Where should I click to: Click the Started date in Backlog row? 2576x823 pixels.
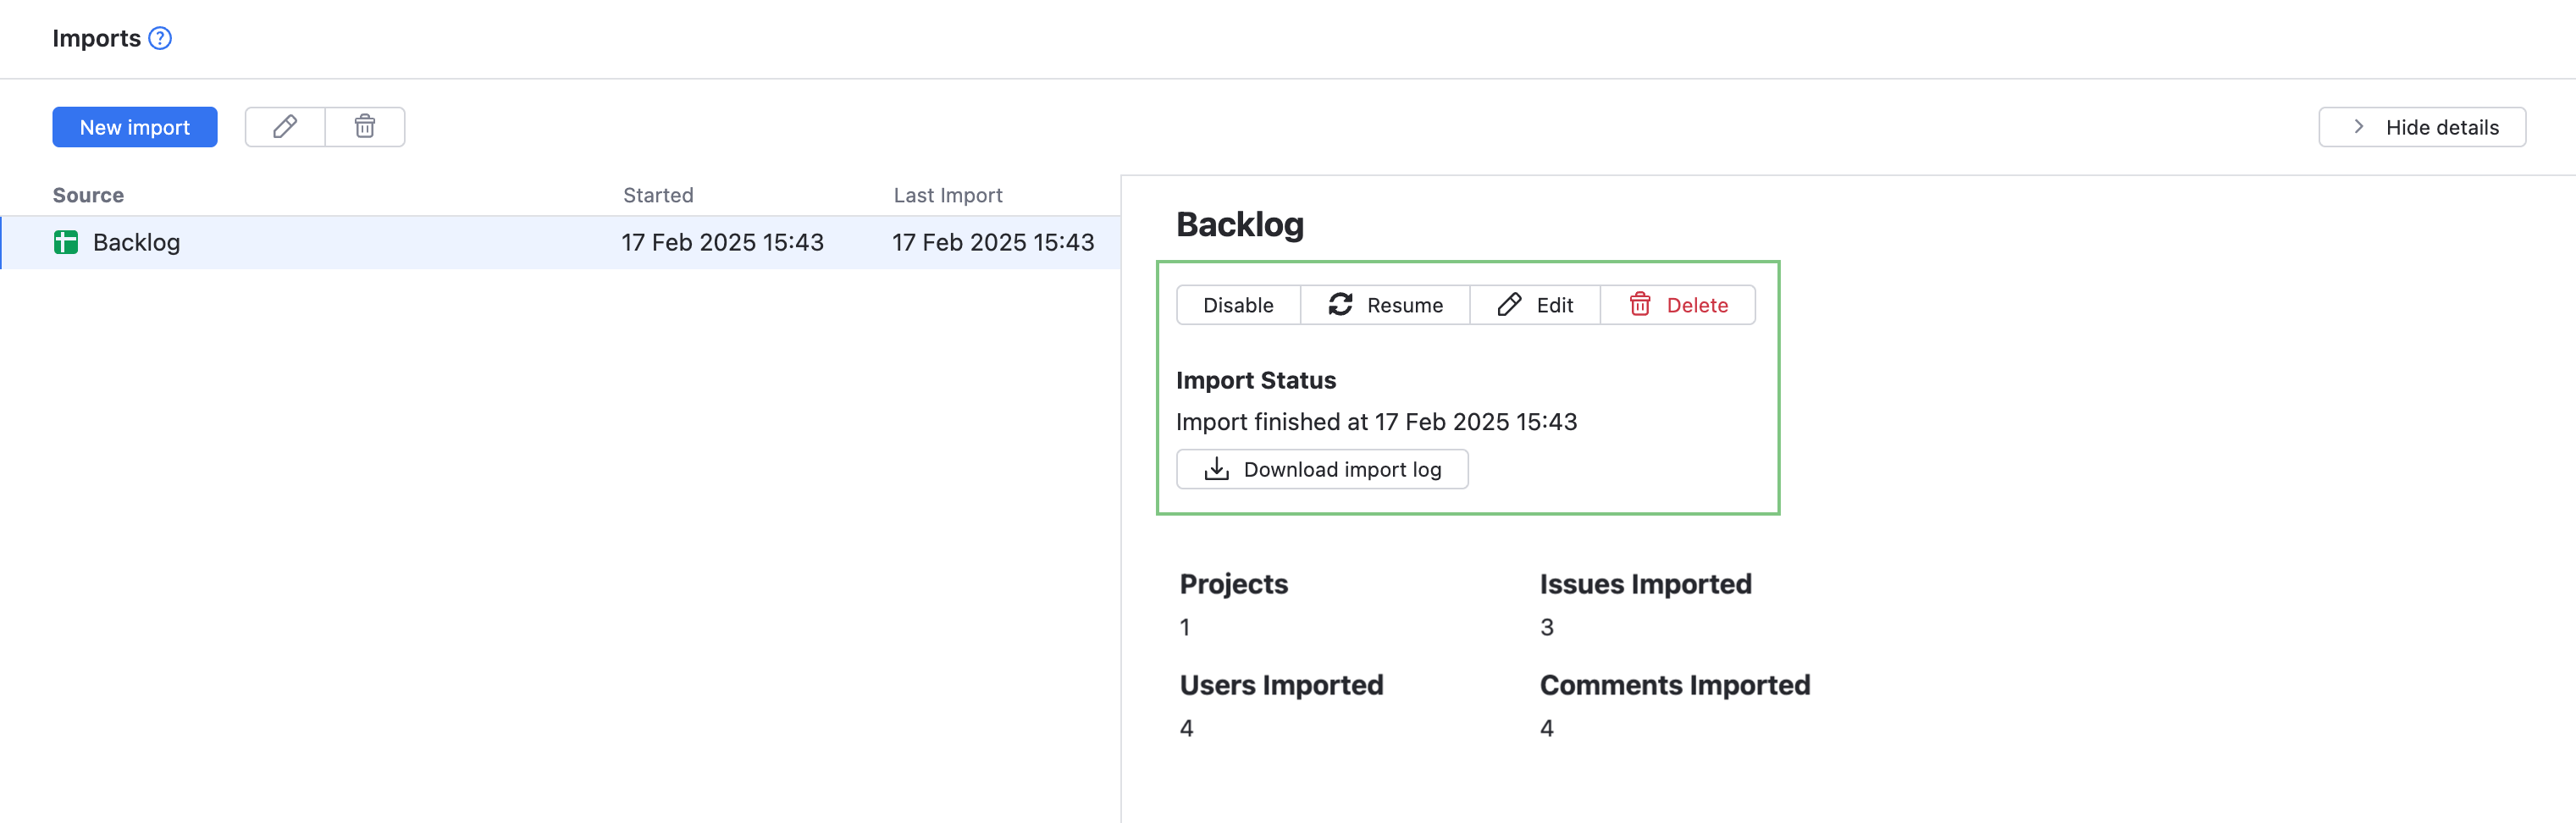click(722, 242)
